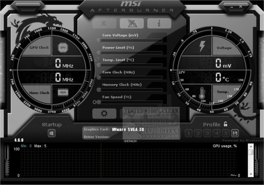Click the Fan Speed slider handle

coord(99,102)
